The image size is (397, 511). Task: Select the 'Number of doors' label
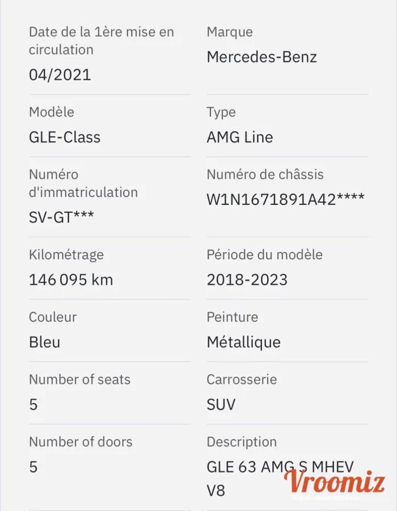[81, 442]
